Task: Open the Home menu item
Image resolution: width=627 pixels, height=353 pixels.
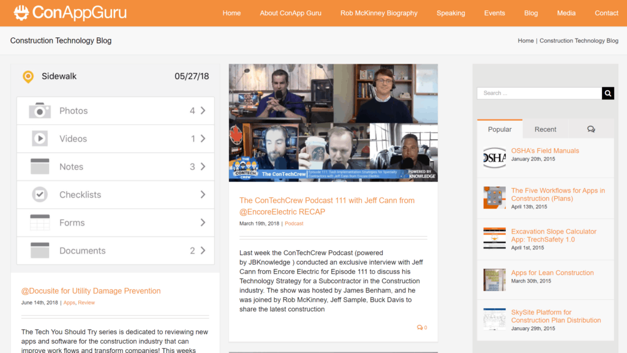Action: 231,13
